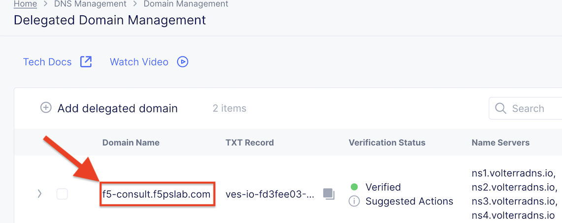Click the magnifier icon in the search box
Image resolution: width=562 pixels, height=223 pixels.
[500, 109]
